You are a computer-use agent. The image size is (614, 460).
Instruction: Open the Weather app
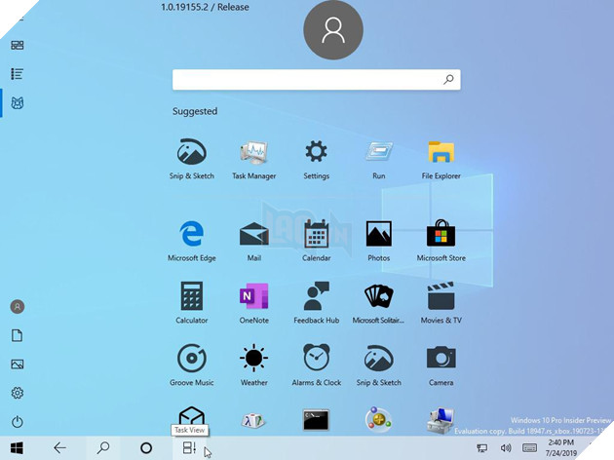pyautogui.click(x=253, y=364)
